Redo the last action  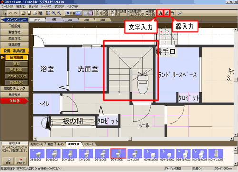click(x=16, y=13)
